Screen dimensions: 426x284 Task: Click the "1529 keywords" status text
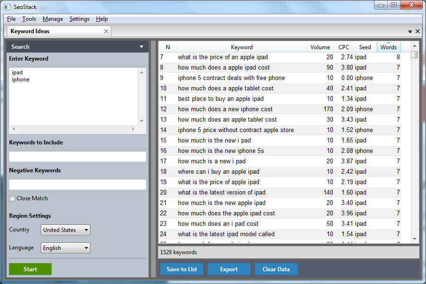(178, 252)
